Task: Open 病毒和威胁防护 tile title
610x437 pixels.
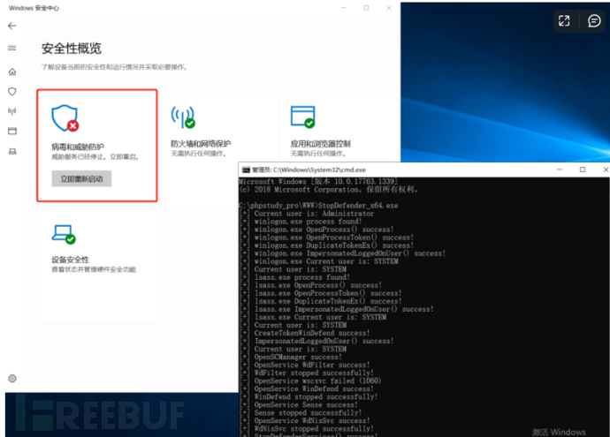Action: coord(78,147)
